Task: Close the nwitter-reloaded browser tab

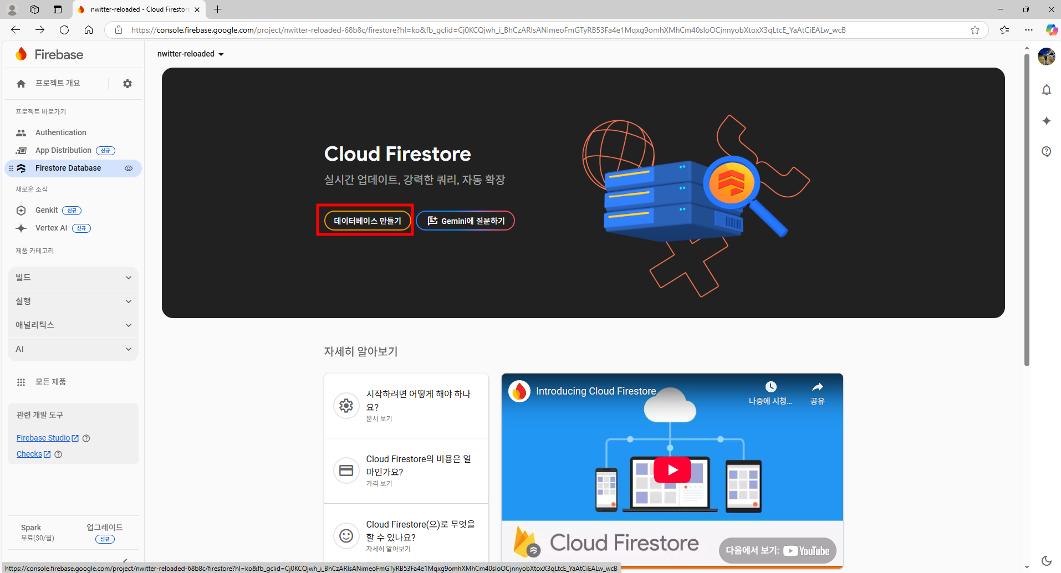Action: point(197,9)
